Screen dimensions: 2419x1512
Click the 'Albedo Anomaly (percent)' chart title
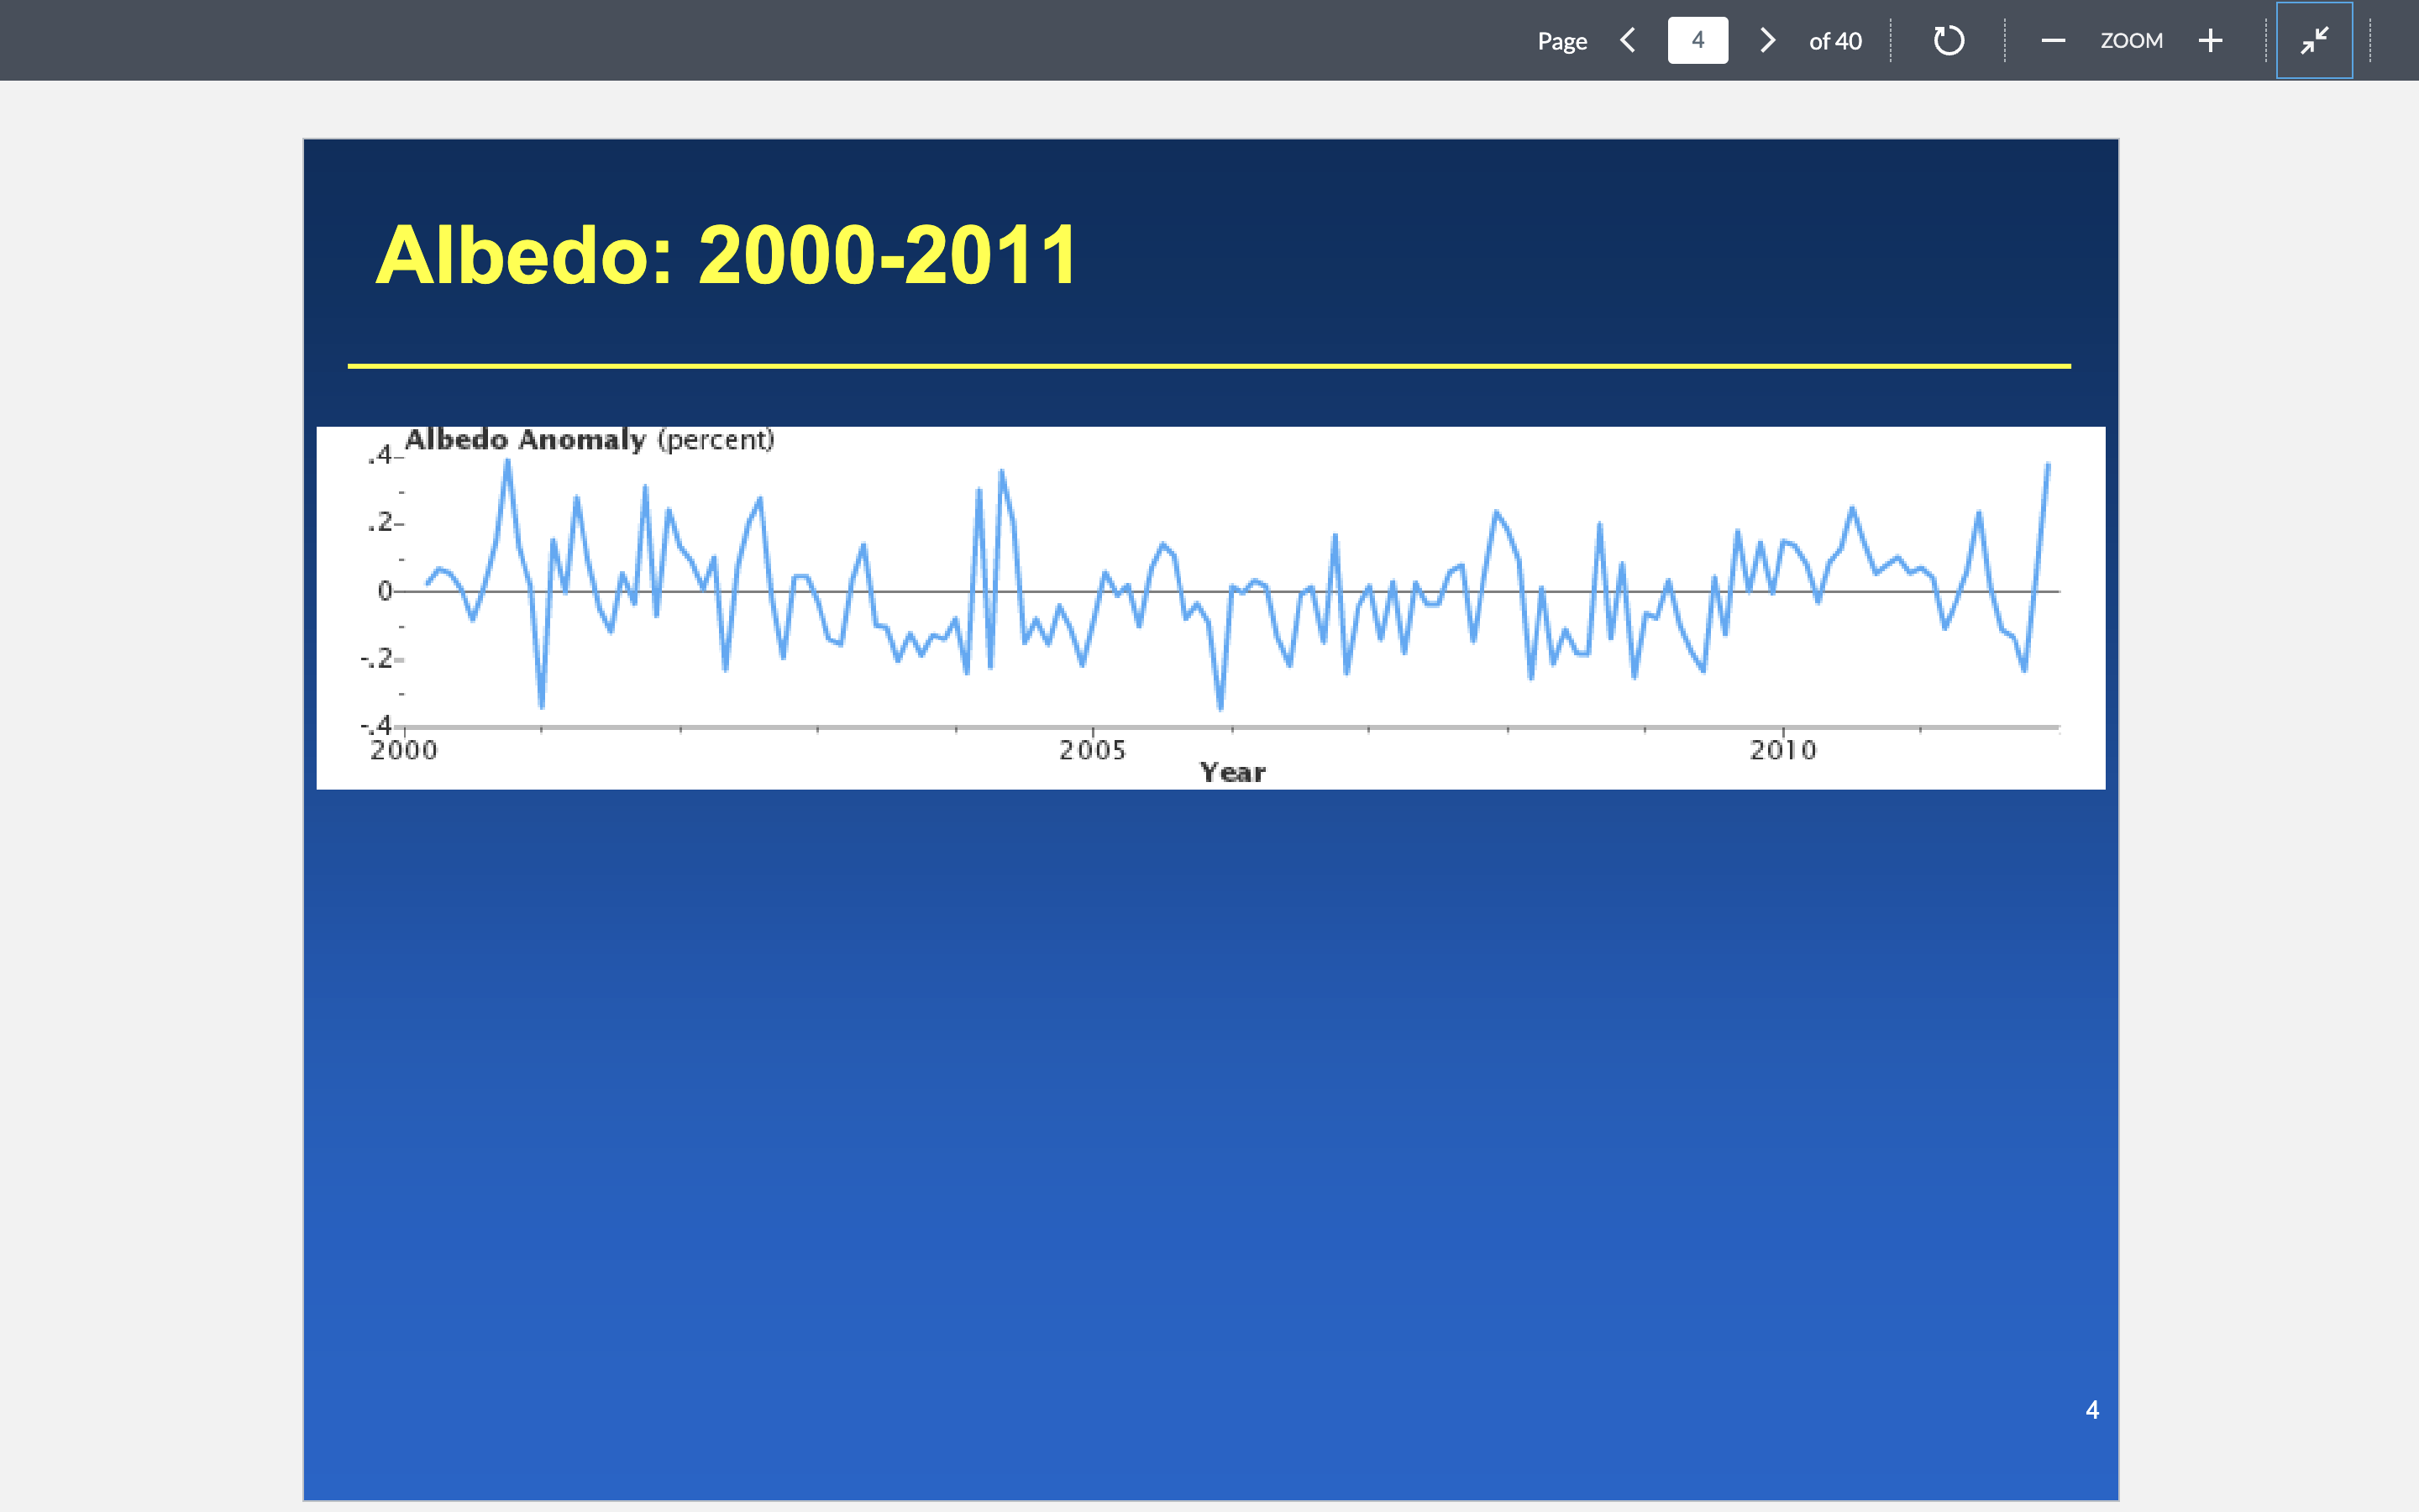pyautogui.click(x=589, y=440)
